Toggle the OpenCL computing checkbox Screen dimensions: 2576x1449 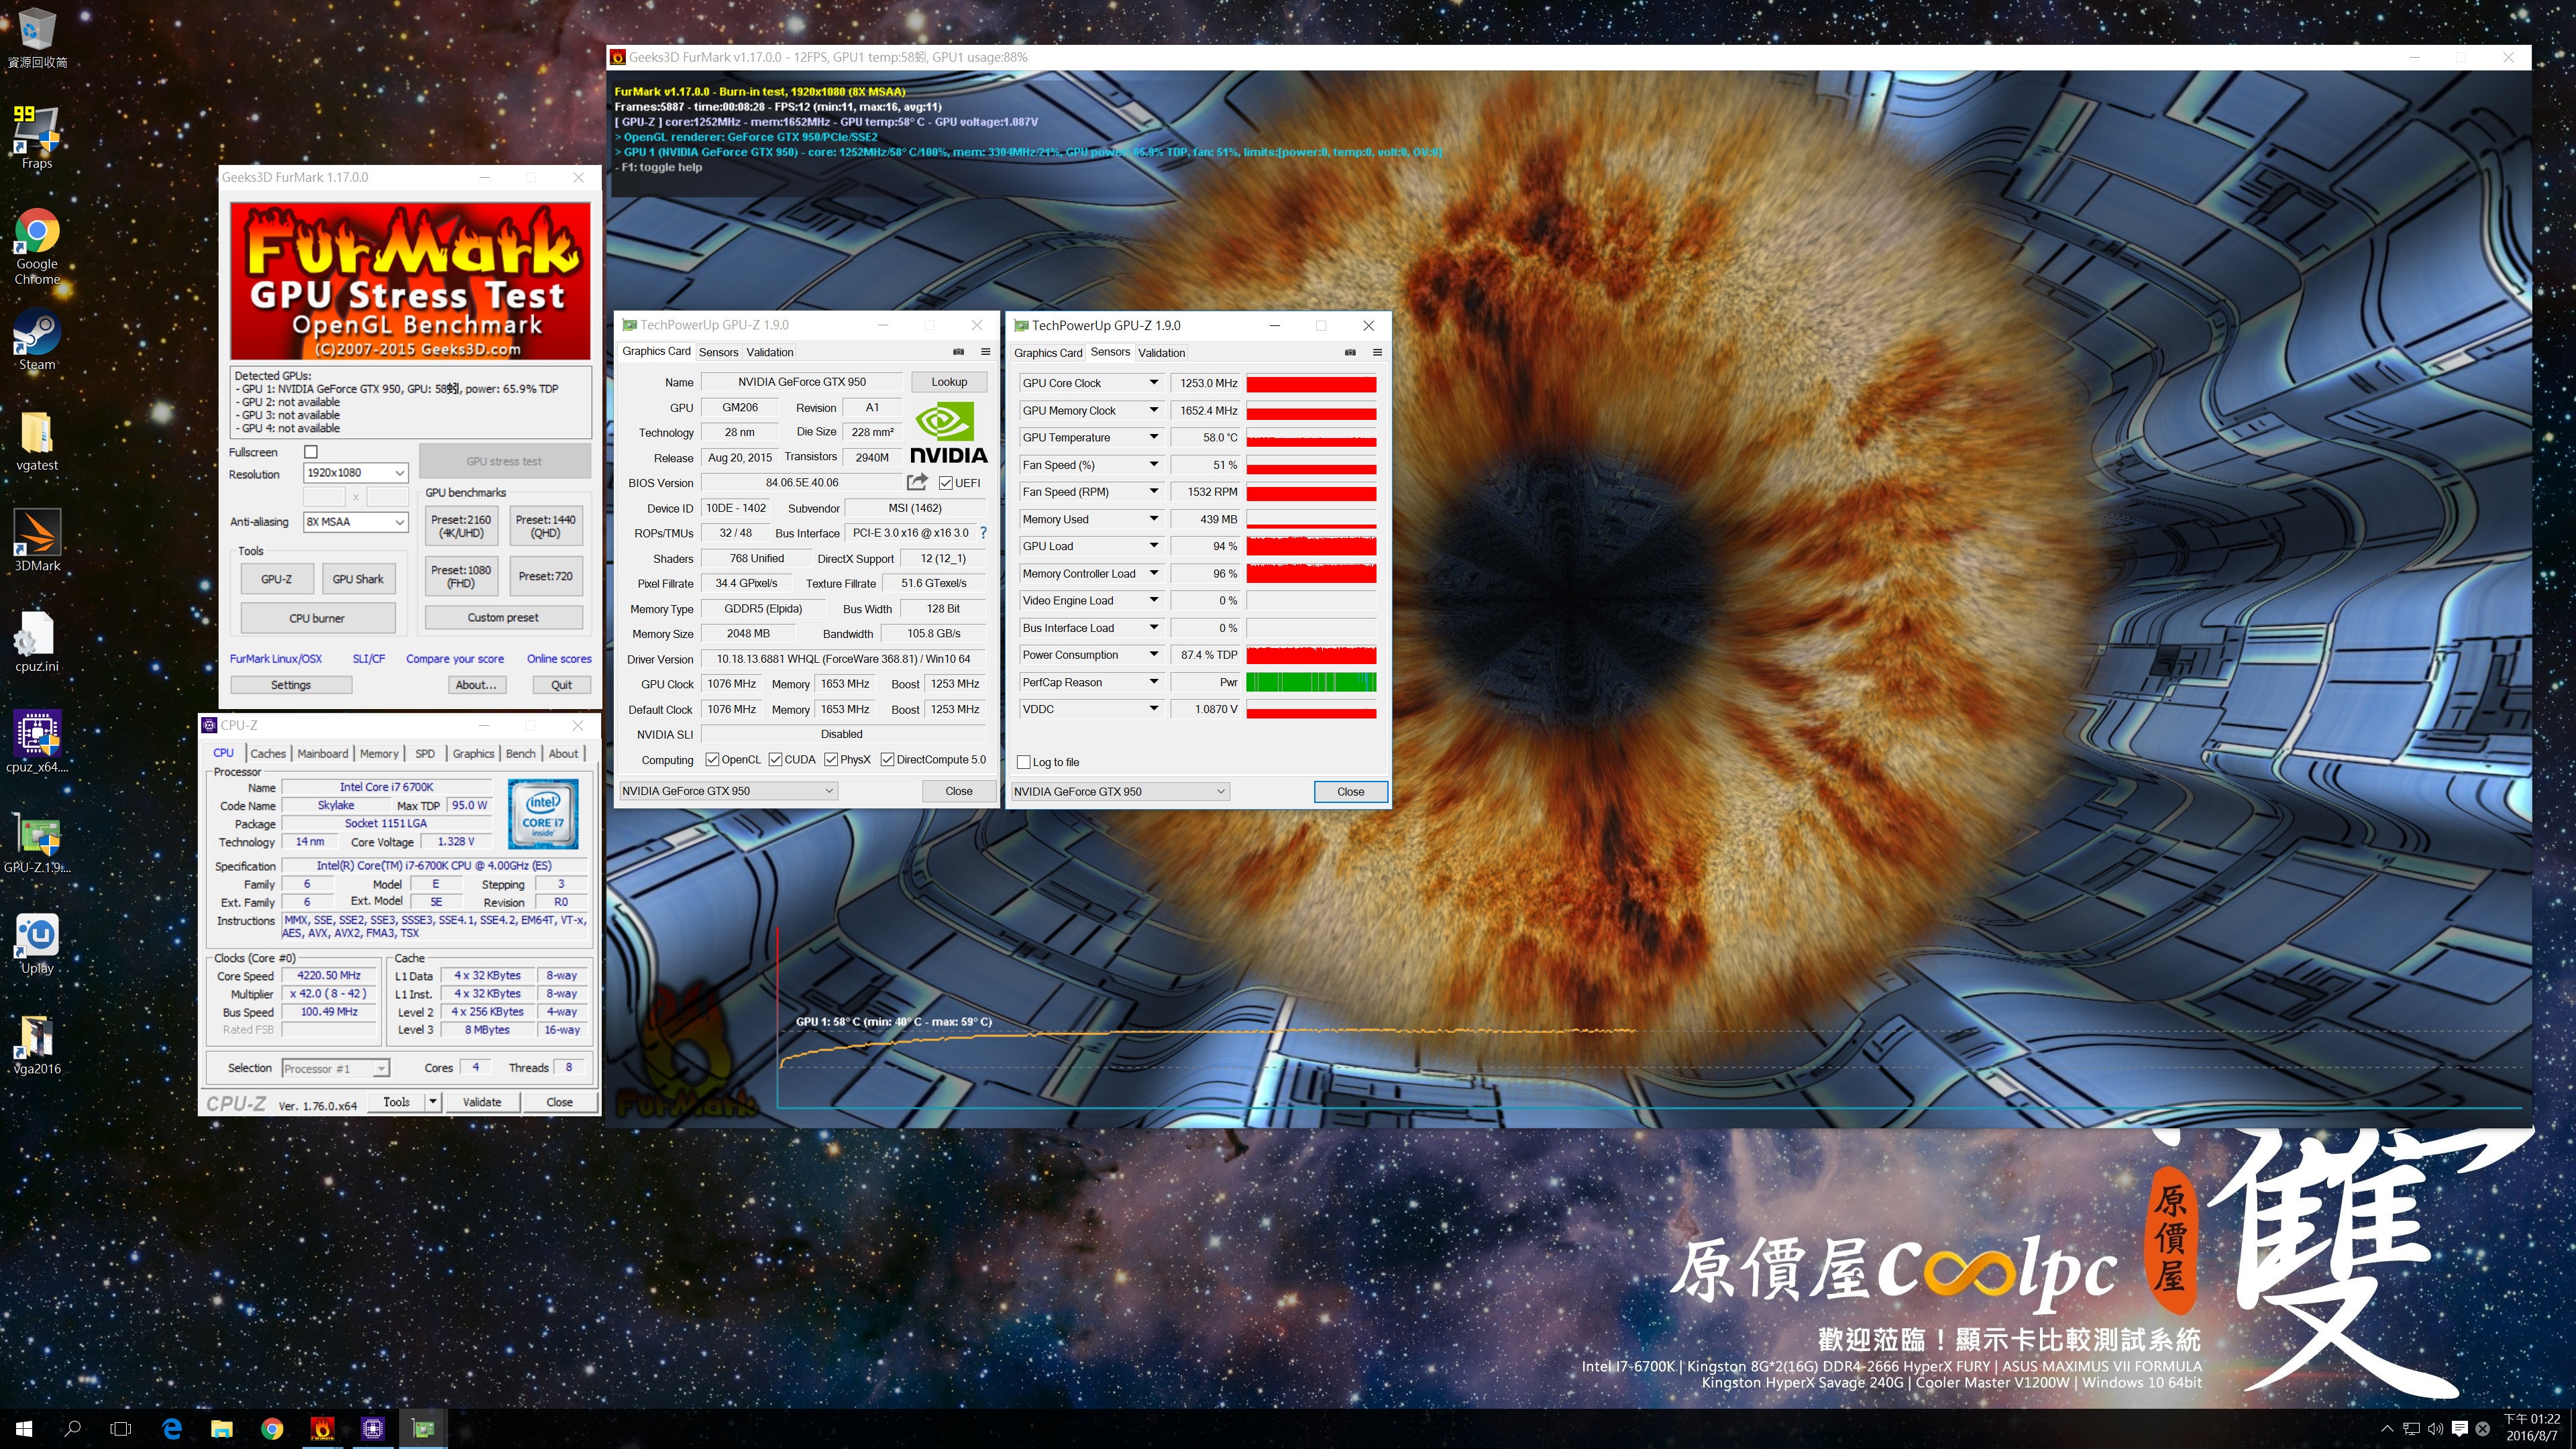tap(712, 760)
